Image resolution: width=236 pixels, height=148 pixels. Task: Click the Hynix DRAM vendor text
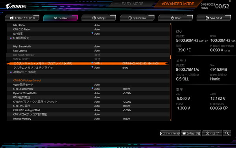coord(215,79)
